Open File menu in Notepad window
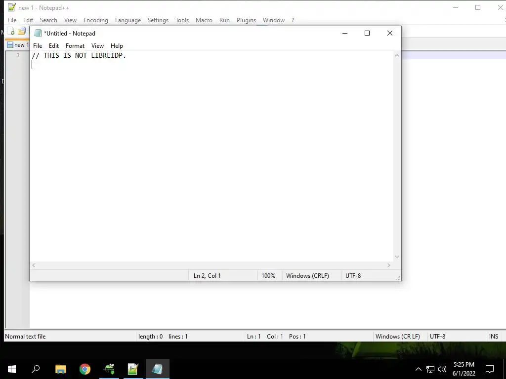This screenshot has height=379, width=506. 38,46
